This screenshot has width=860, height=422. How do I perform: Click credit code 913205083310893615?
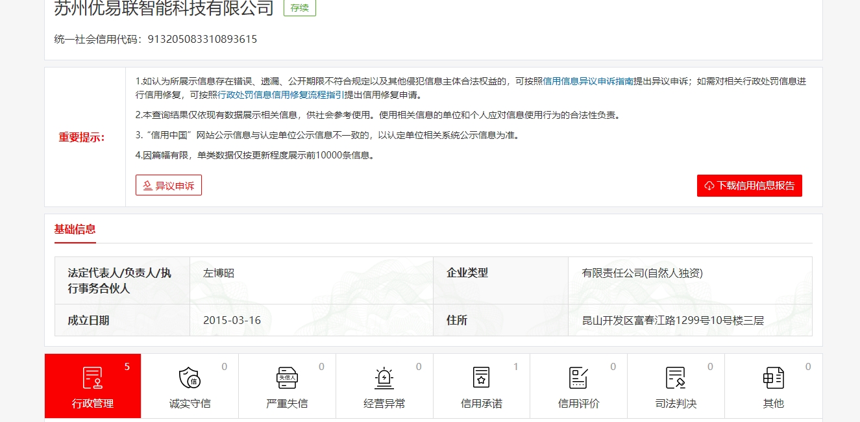click(203, 39)
